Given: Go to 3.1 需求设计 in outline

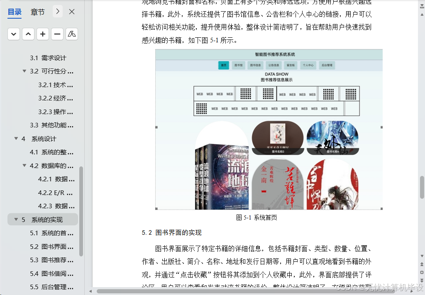Looking at the screenshot, I should click(x=48, y=58).
